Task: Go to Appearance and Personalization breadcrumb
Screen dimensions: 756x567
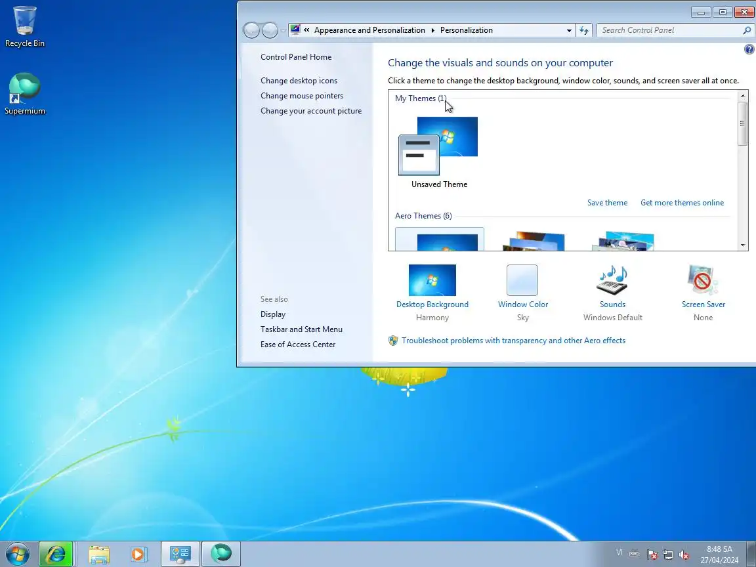Action: [x=369, y=30]
